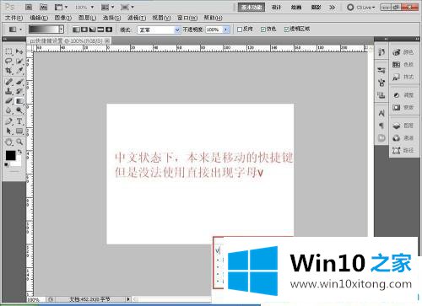Open the History panel icon
Viewport: 422px width, 306px height.
(x=381, y=52)
